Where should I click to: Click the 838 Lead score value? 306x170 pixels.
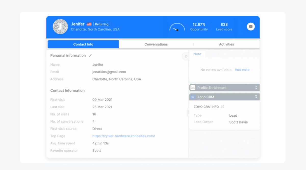224,24
